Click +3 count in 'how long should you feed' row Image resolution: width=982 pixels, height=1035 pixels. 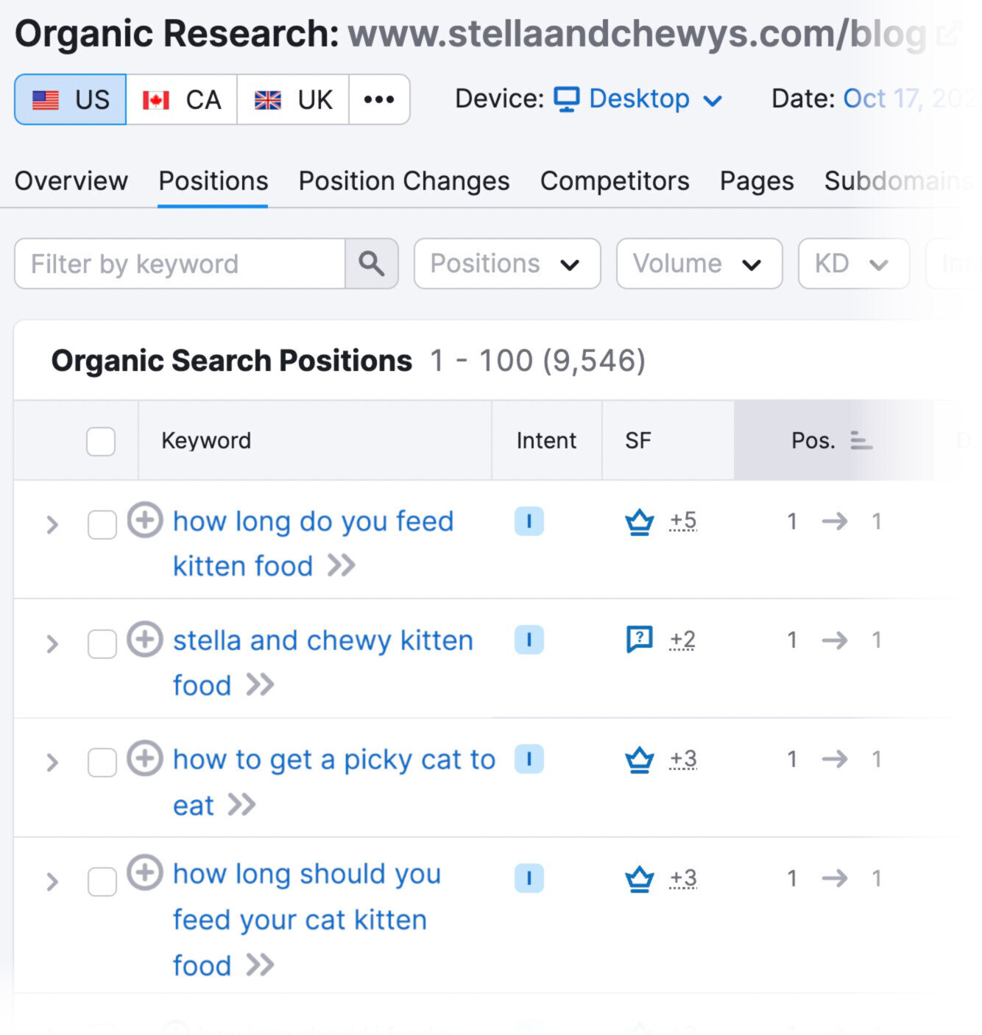(x=683, y=878)
